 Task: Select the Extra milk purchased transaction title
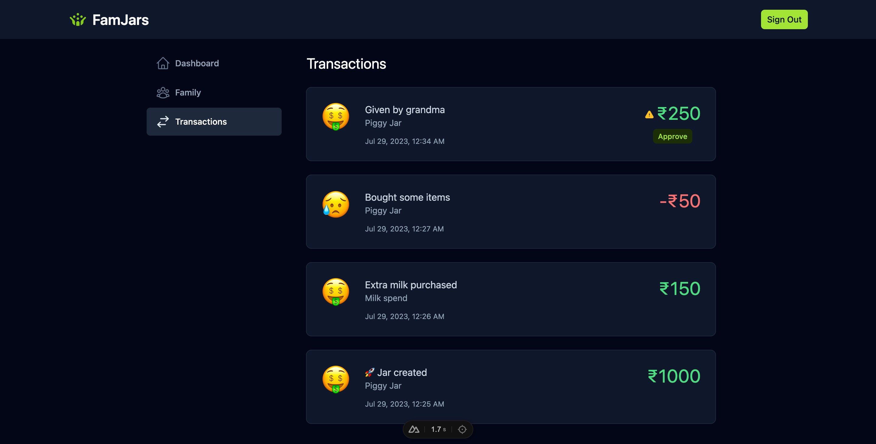411,285
